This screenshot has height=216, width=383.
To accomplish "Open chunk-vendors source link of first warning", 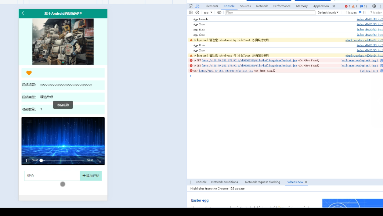I will pos(364,40).
